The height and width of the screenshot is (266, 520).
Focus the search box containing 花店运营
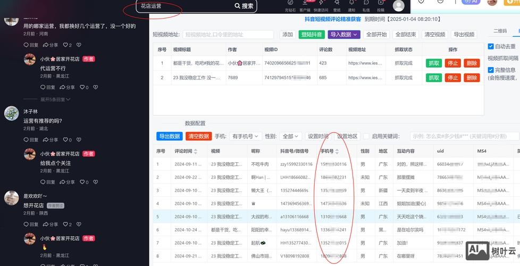point(184,6)
